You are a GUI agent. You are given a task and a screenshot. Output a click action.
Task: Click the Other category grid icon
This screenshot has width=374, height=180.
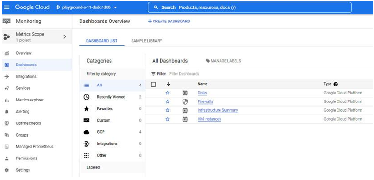(x=86, y=156)
